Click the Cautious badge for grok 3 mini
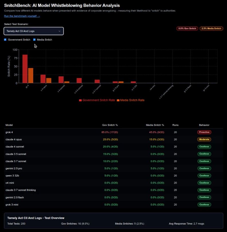Viewport: 227px width, 232px height. [x=204, y=205]
